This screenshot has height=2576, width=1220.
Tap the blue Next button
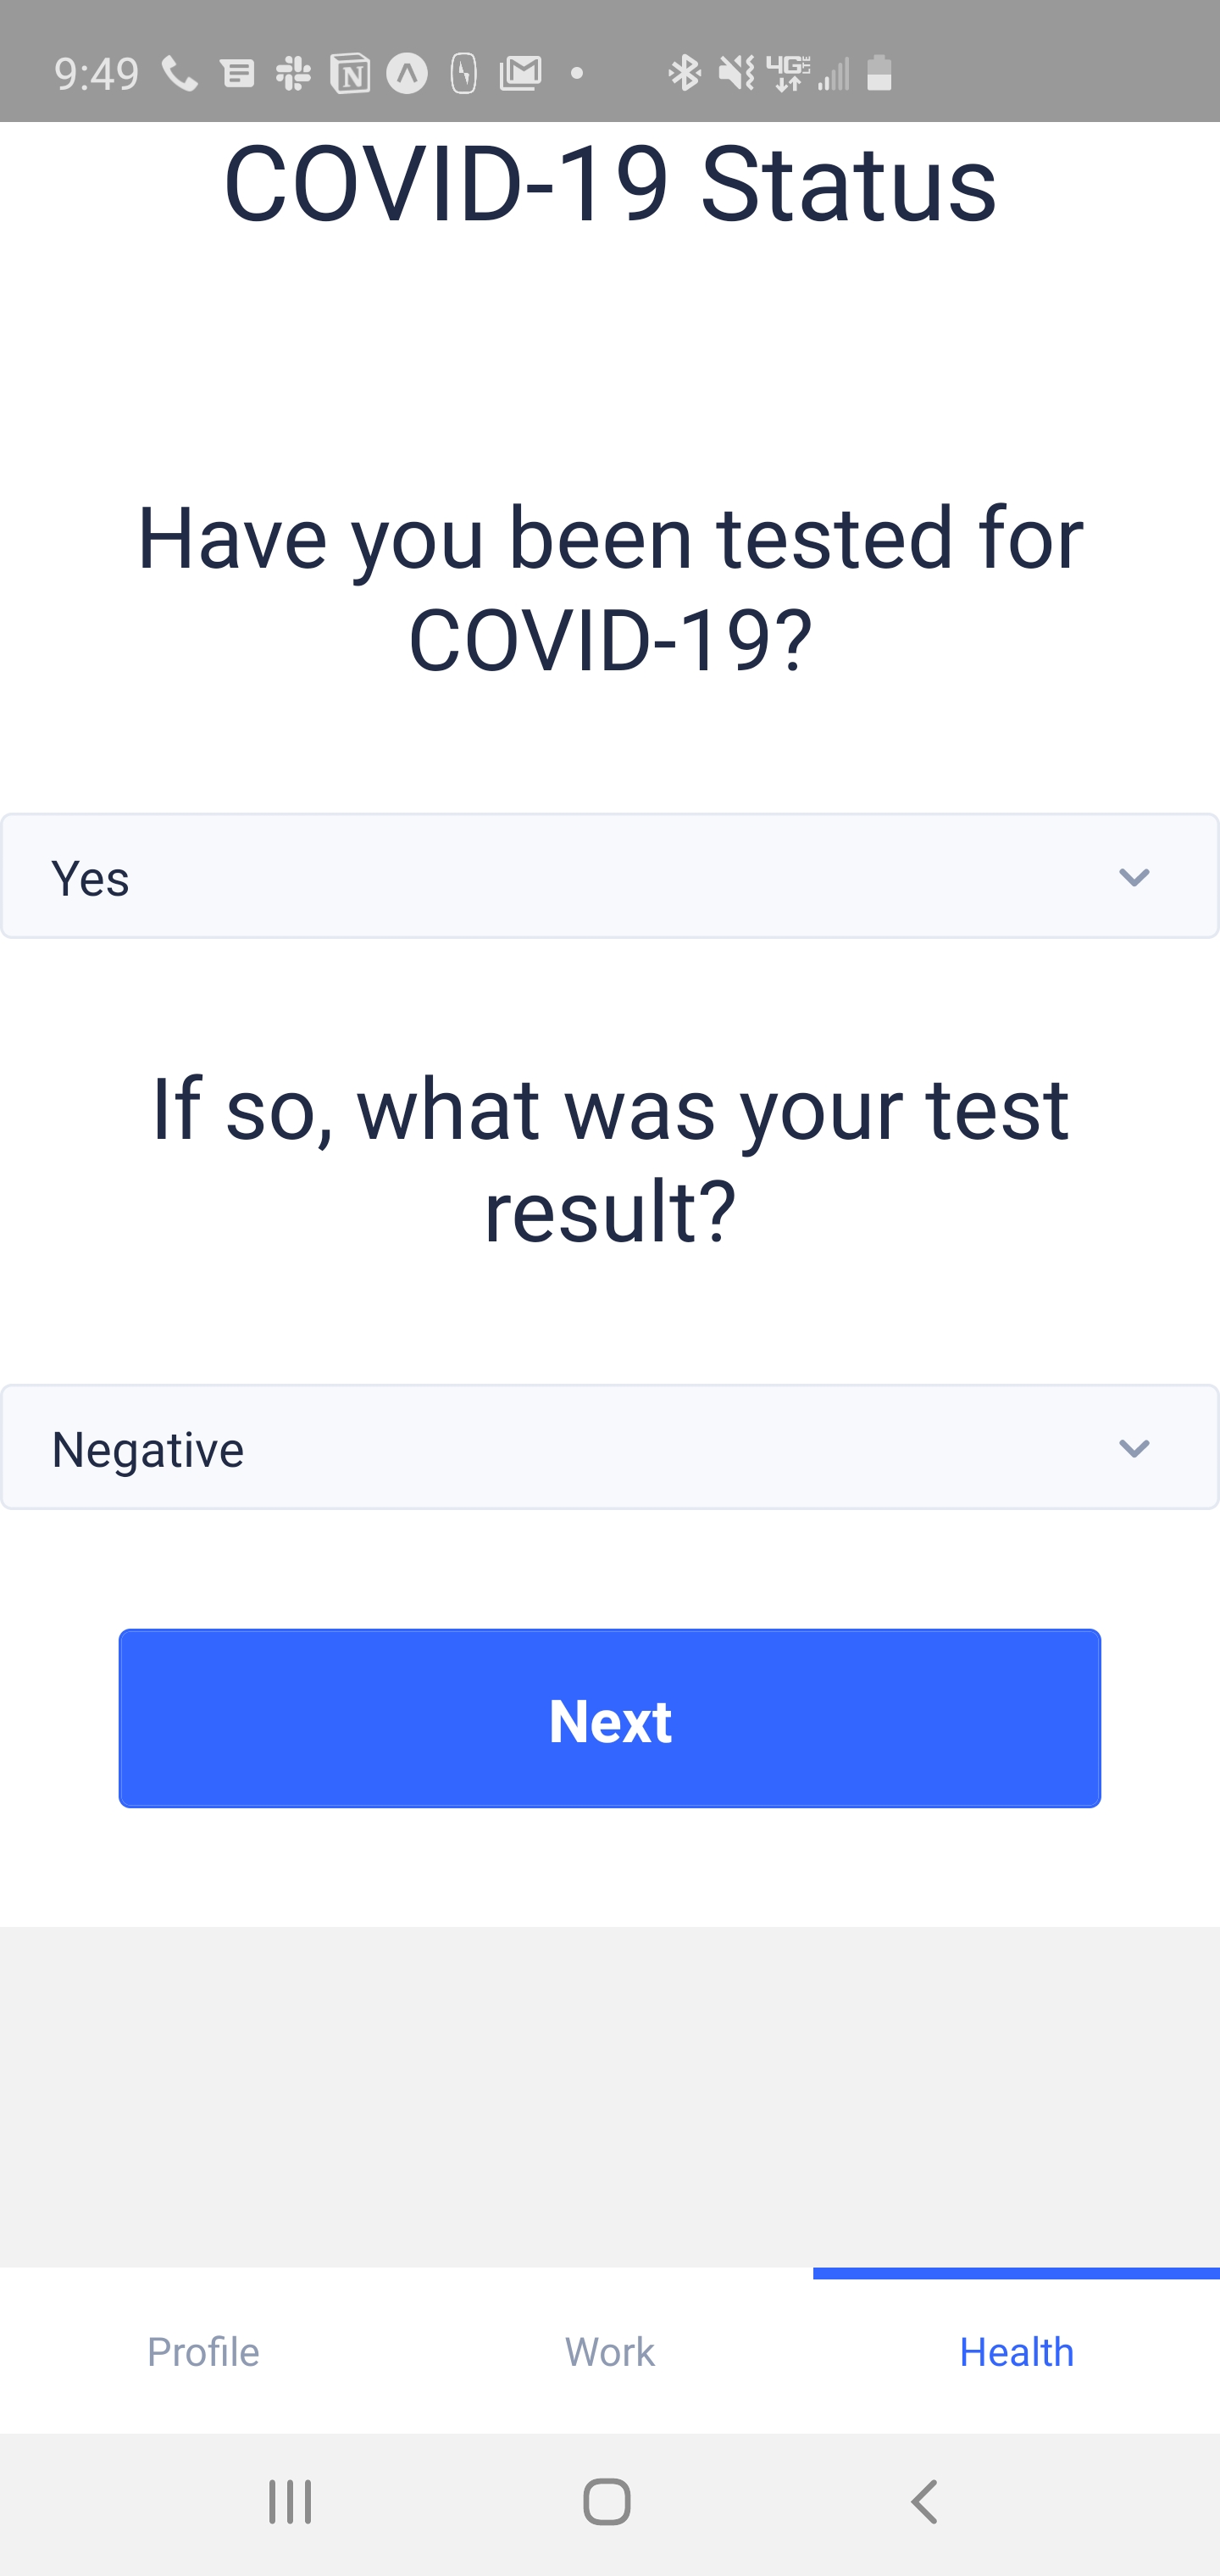coord(610,1718)
